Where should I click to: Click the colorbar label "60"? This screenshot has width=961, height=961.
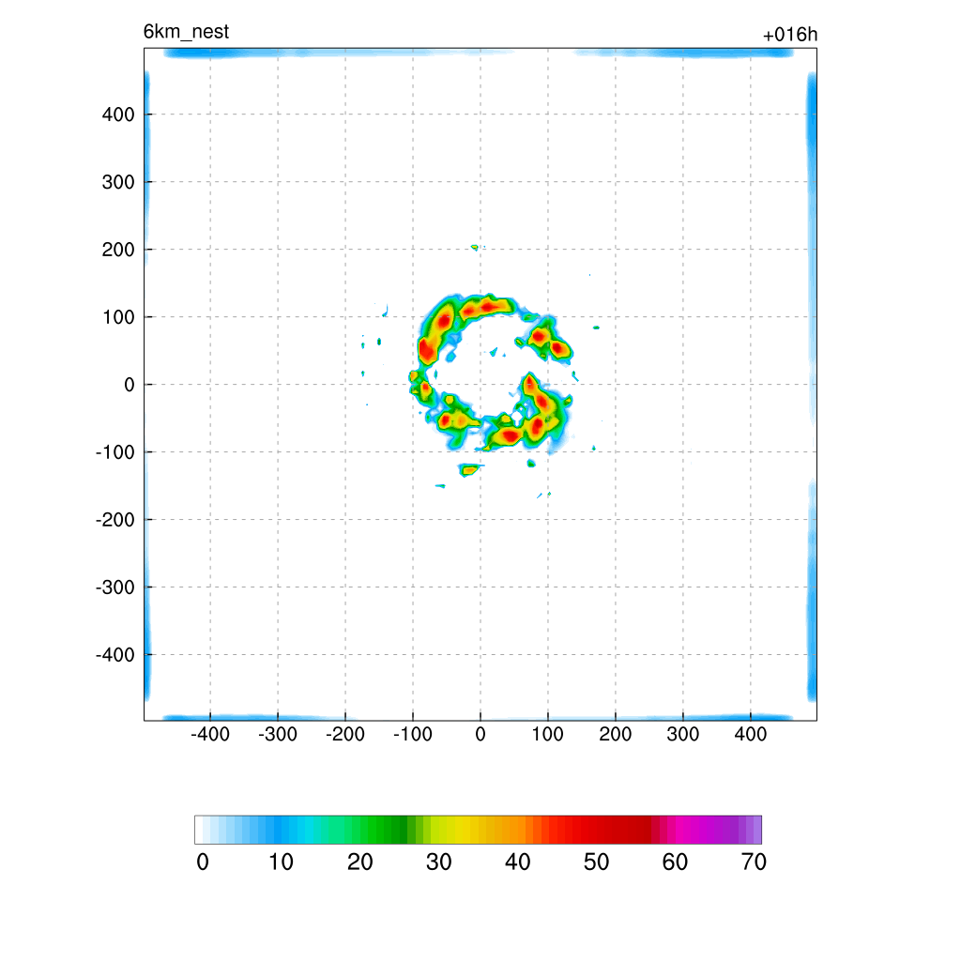pos(675,862)
